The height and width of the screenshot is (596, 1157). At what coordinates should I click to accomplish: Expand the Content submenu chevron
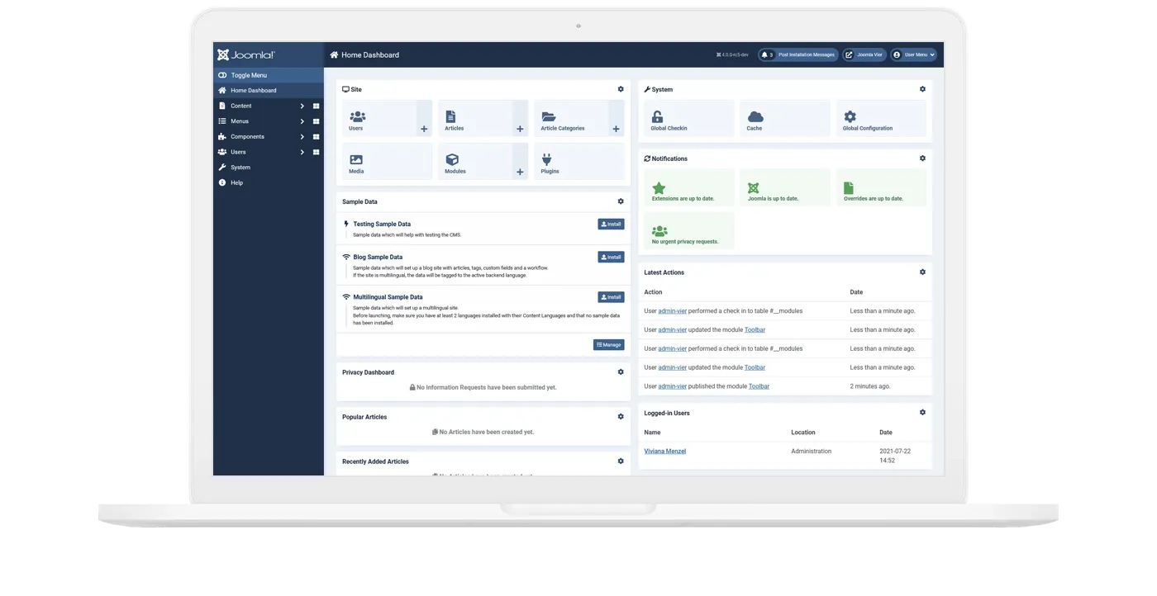302,106
